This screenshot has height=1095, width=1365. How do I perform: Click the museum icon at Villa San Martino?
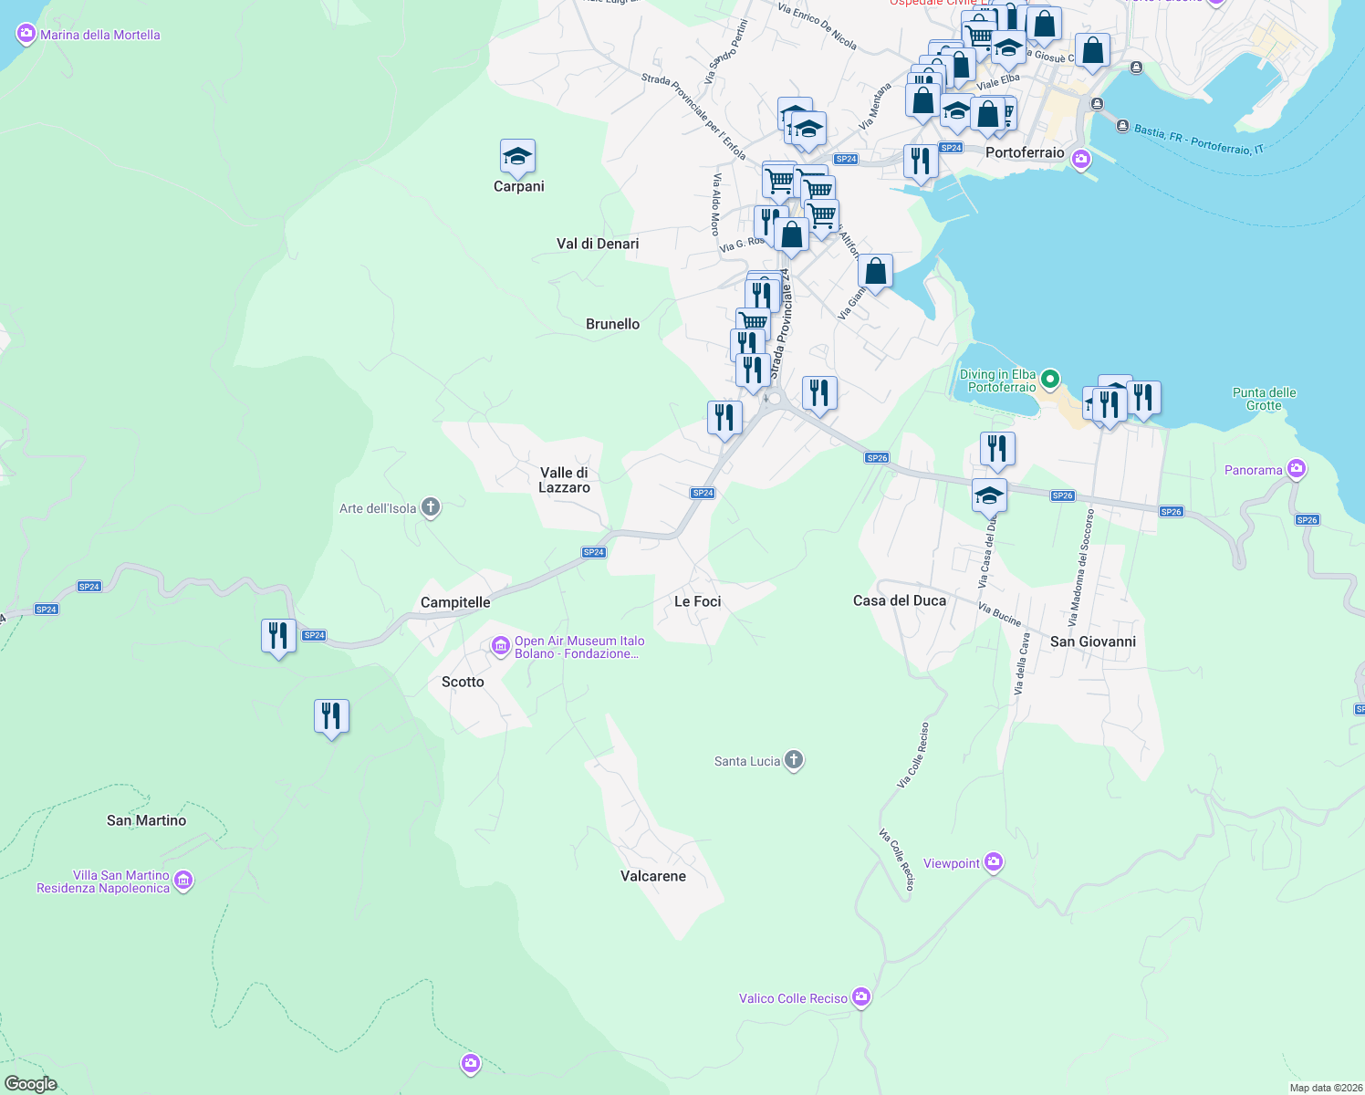[x=182, y=879]
